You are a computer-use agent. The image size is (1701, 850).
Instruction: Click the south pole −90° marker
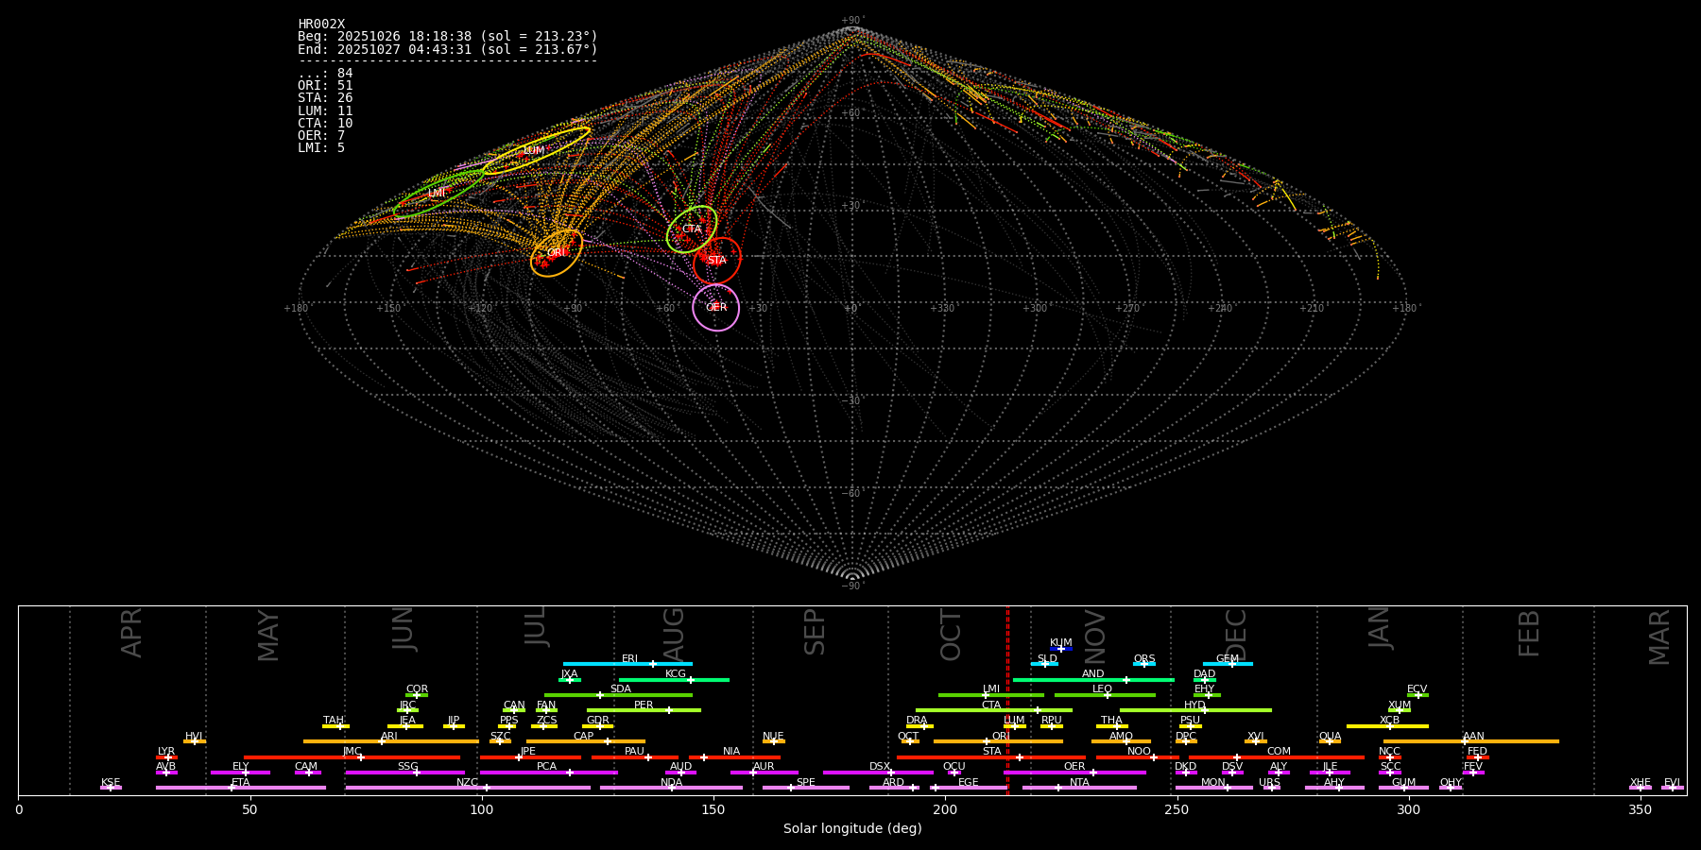[851, 586]
